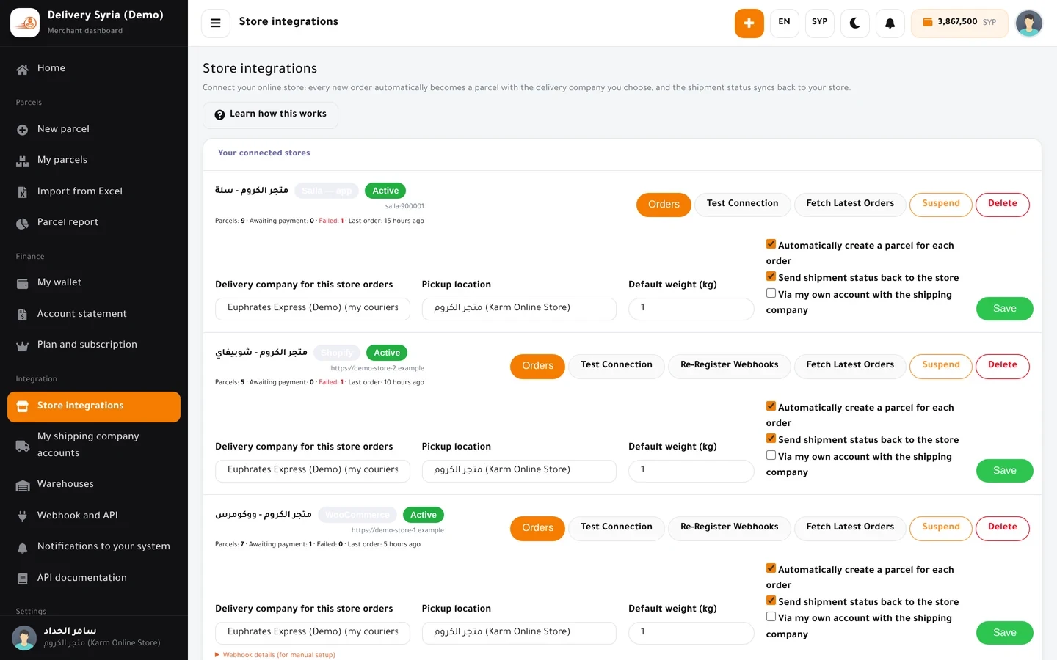The width and height of the screenshot is (1057, 660).
Task: Re-Register Webhooks for Shopify store
Action: (730, 366)
